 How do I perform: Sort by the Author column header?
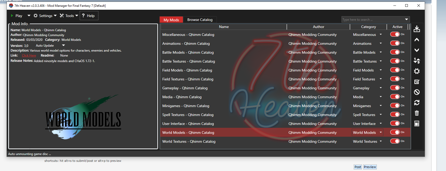point(318,27)
